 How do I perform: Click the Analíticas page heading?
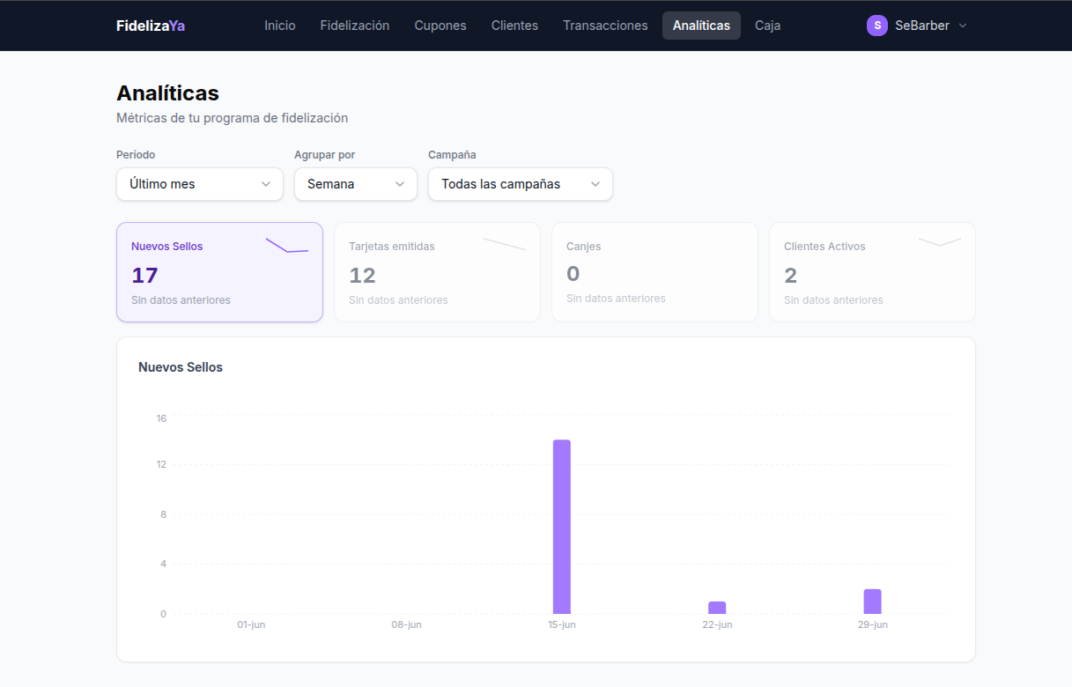(x=167, y=92)
